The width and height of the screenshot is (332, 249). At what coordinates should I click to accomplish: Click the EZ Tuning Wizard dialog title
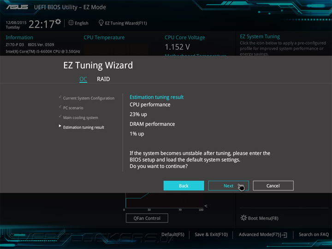point(98,65)
